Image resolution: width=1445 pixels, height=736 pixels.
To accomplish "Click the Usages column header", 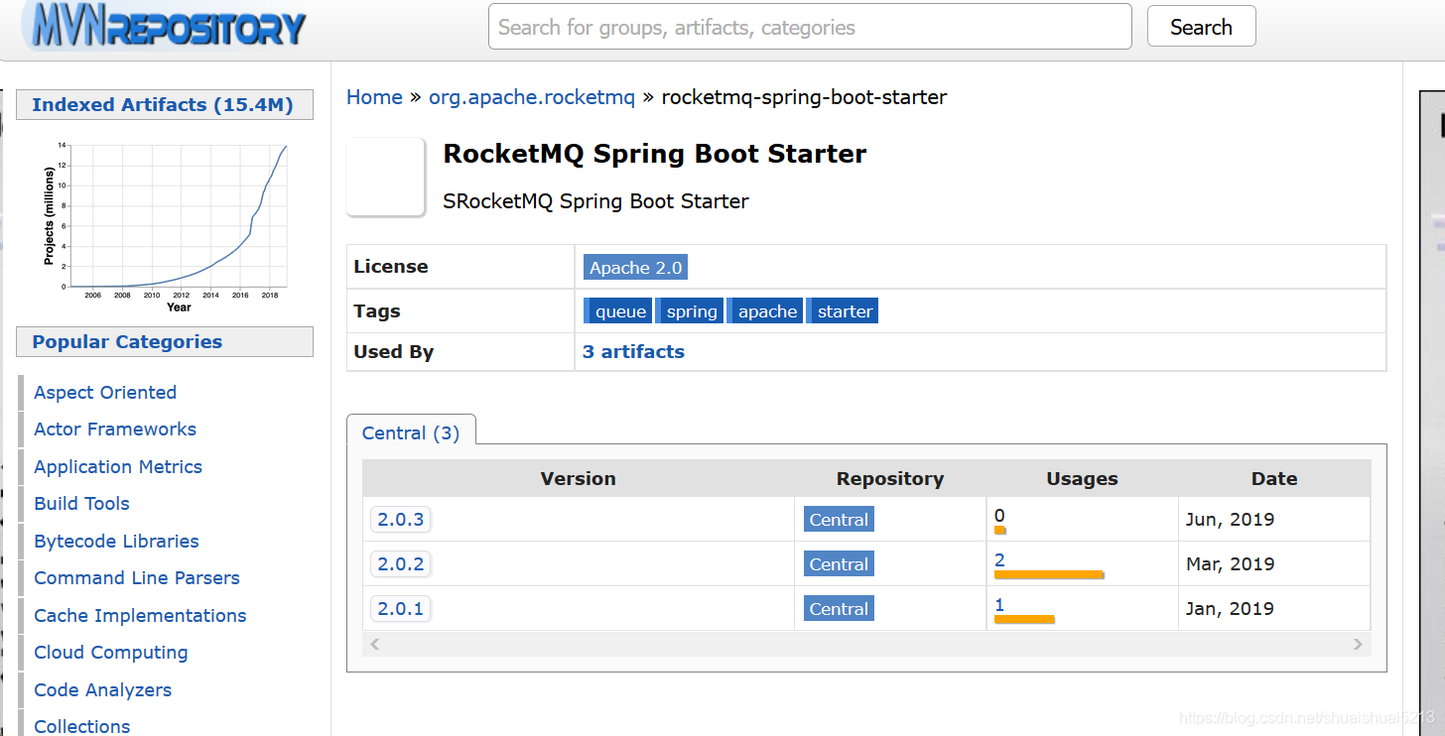I will 1082,478.
